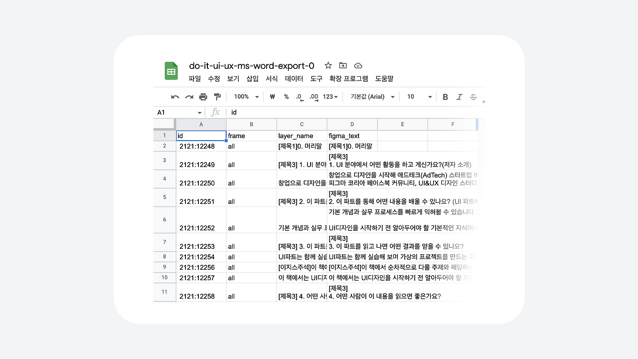Click the select-all corner box

point(164,124)
